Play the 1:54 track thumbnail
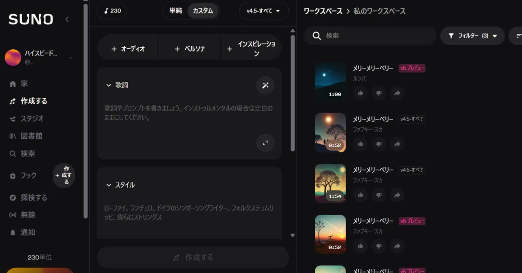The image size is (522, 273). [330, 183]
